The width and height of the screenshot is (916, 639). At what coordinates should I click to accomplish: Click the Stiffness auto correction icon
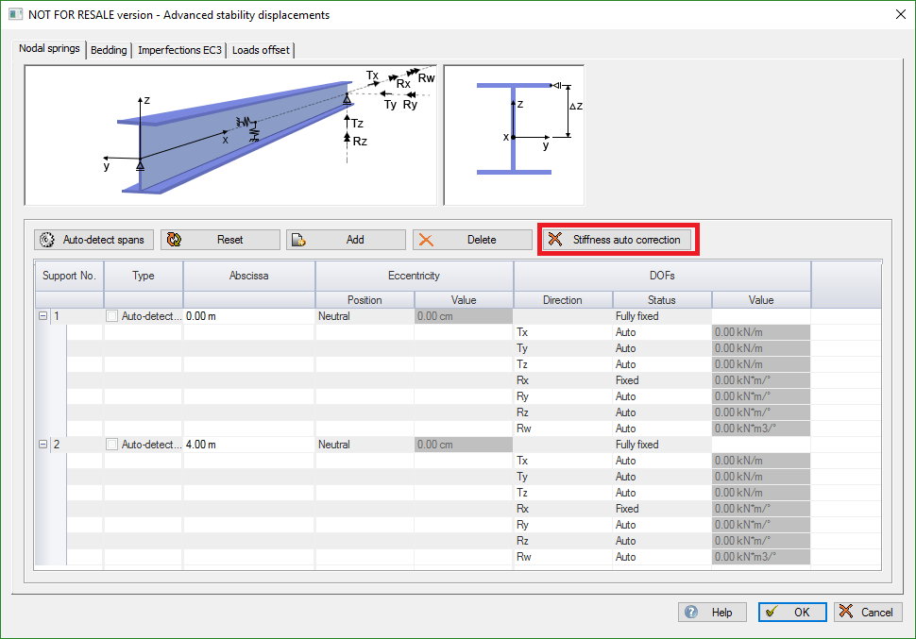555,240
